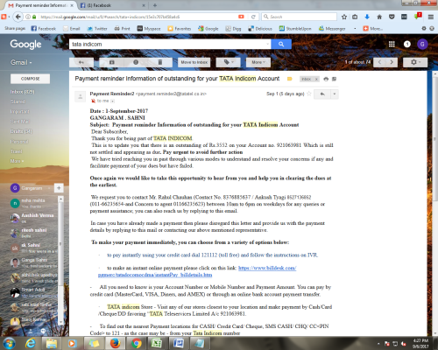Image resolution: width=438 pixels, height=350 pixels.
Task: Click in the Firefox search field
Action: 299,17
